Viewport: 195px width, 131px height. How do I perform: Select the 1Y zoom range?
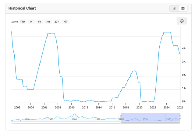tap(31, 22)
